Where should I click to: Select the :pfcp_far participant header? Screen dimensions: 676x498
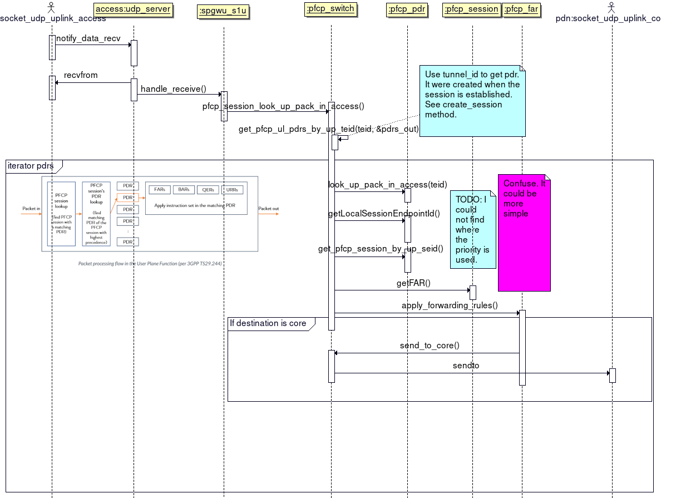[x=521, y=9]
